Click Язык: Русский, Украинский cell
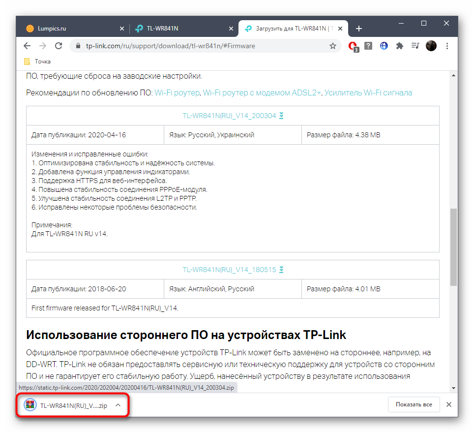Viewport: 474px width, 433px height. (233, 135)
